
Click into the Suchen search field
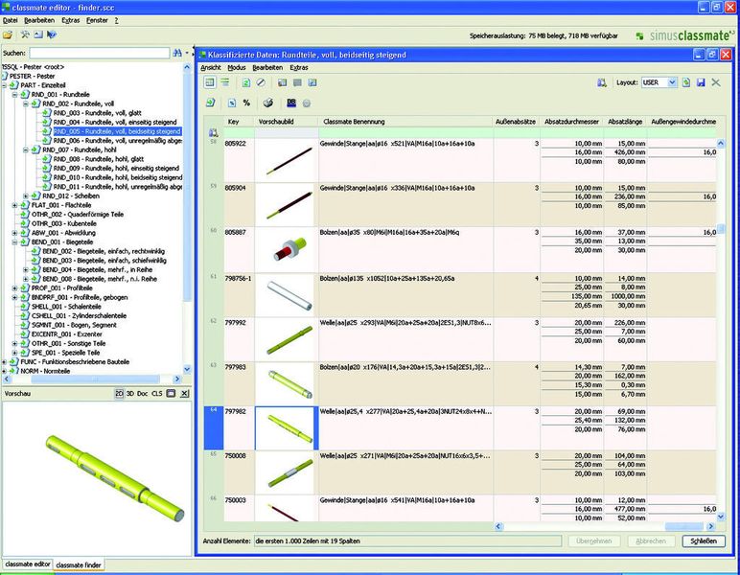click(x=99, y=53)
